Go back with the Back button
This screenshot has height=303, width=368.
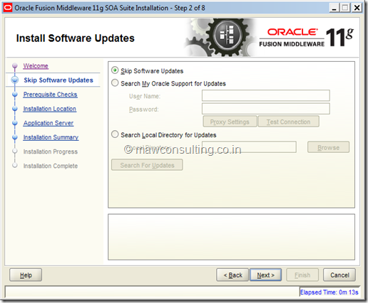coord(232,275)
